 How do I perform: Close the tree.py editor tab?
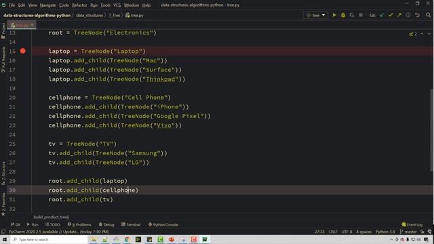[x=32, y=25]
